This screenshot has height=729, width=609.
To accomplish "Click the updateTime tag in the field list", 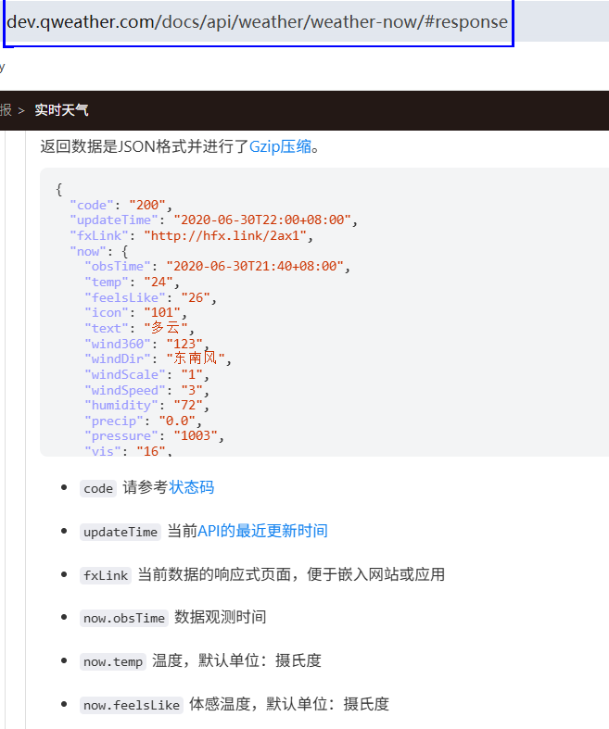I will tap(121, 532).
